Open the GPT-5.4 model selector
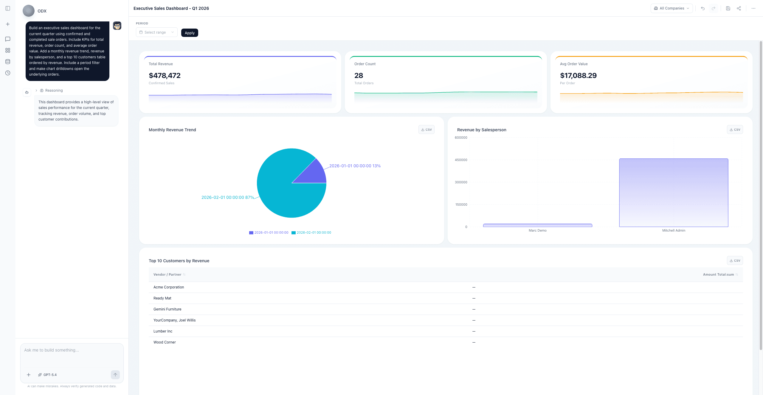763x395 pixels. tap(48, 375)
